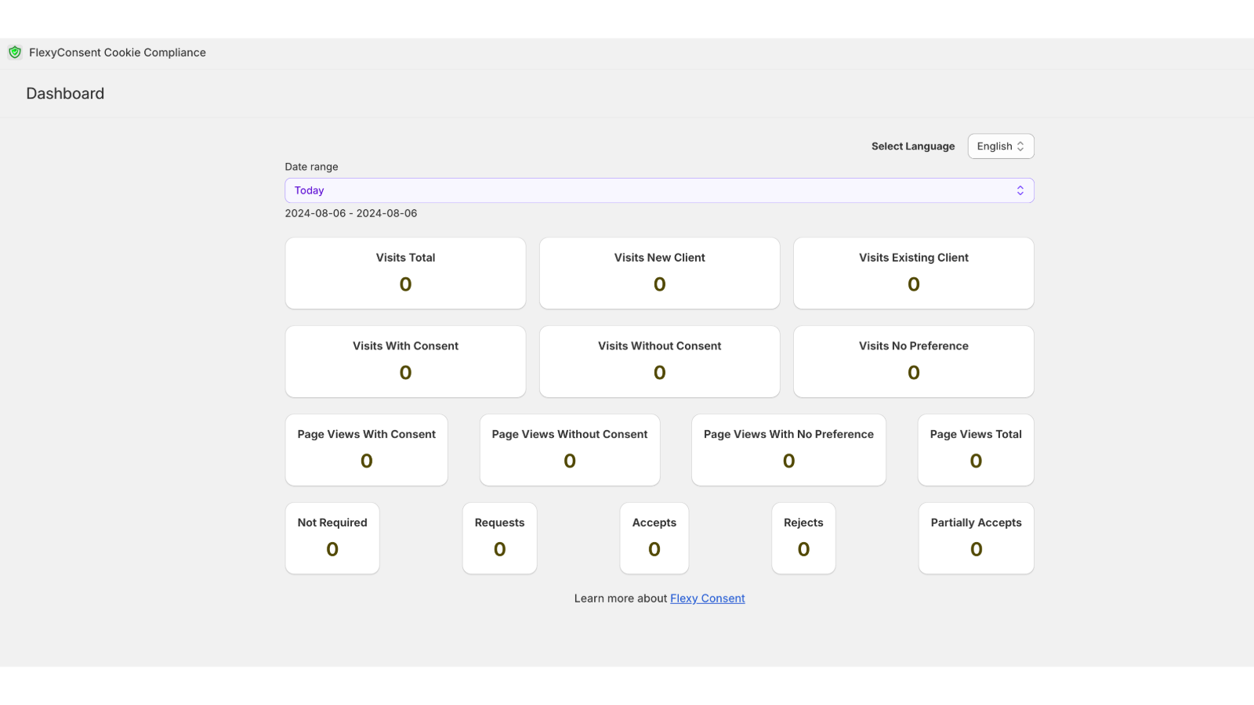Click the Visits Without Consent card
1254x705 pixels.
(659, 361)
